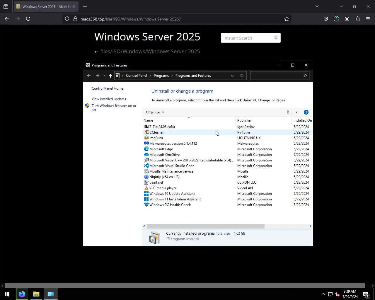Open the Organize dropdown menu
Screen dimensions: 375x300
click(x=155, y=112)
